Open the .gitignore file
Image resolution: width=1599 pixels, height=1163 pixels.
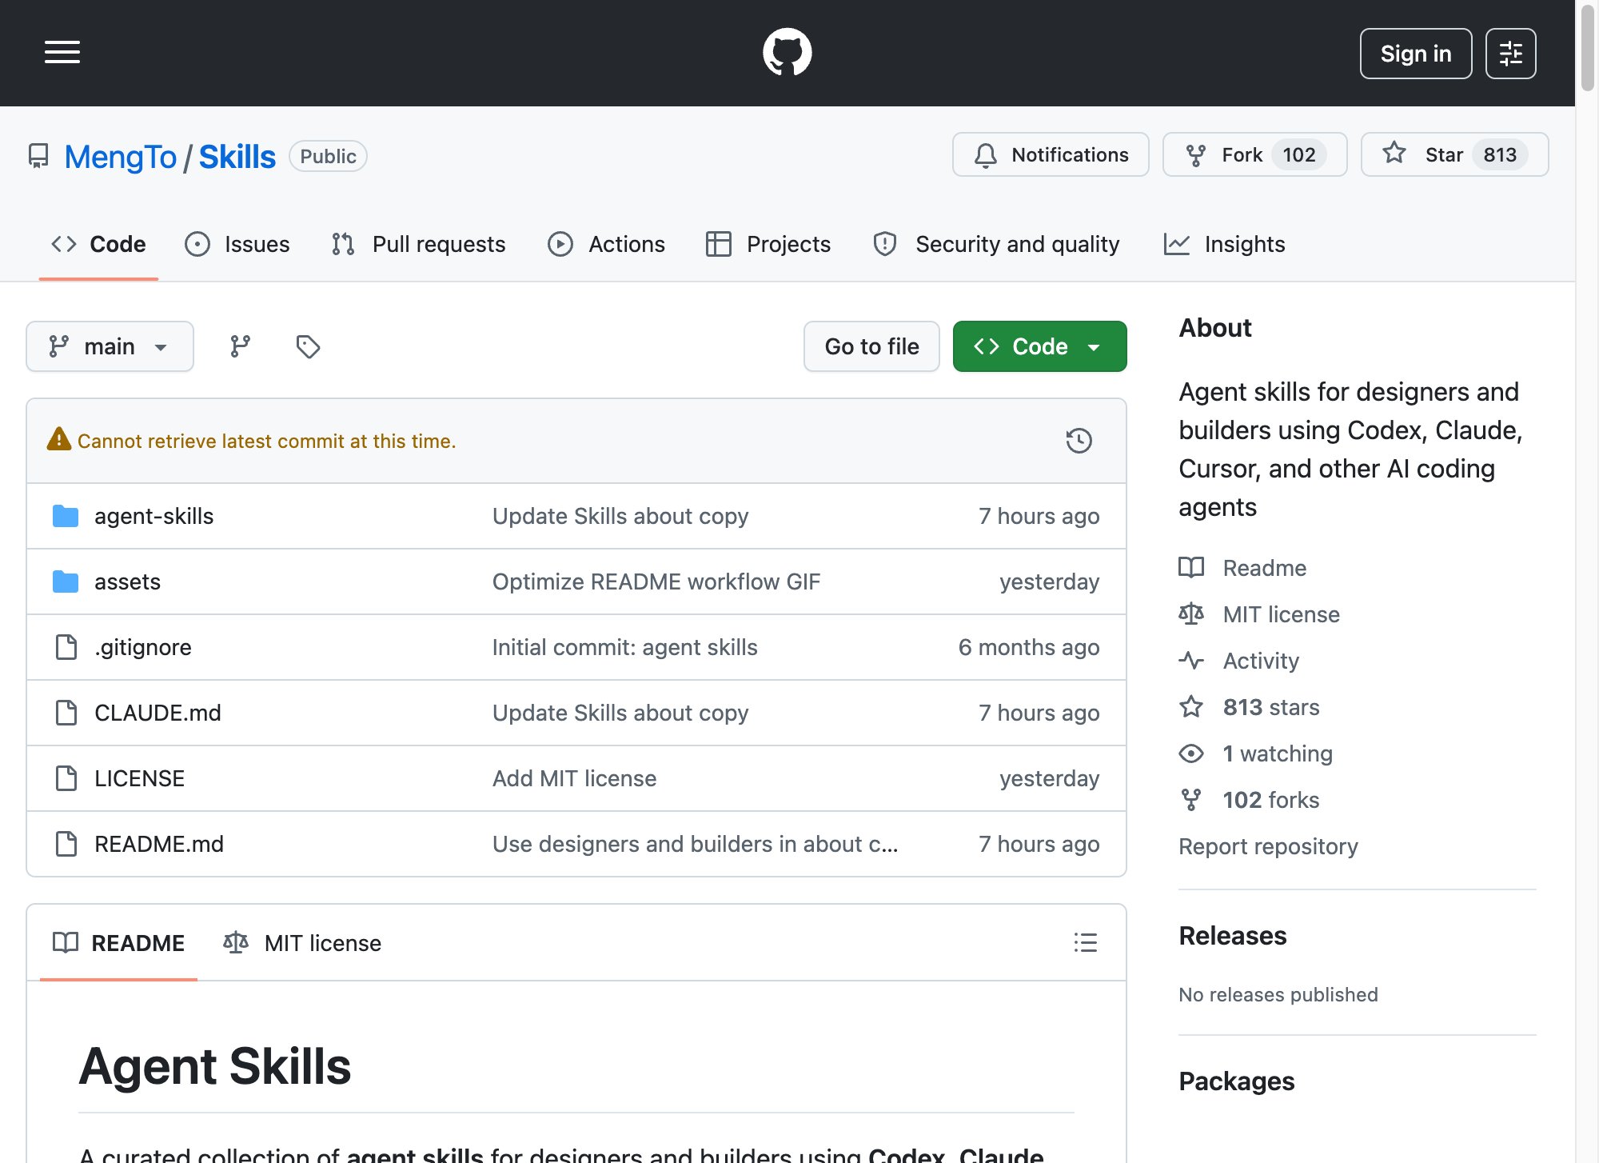142,647
